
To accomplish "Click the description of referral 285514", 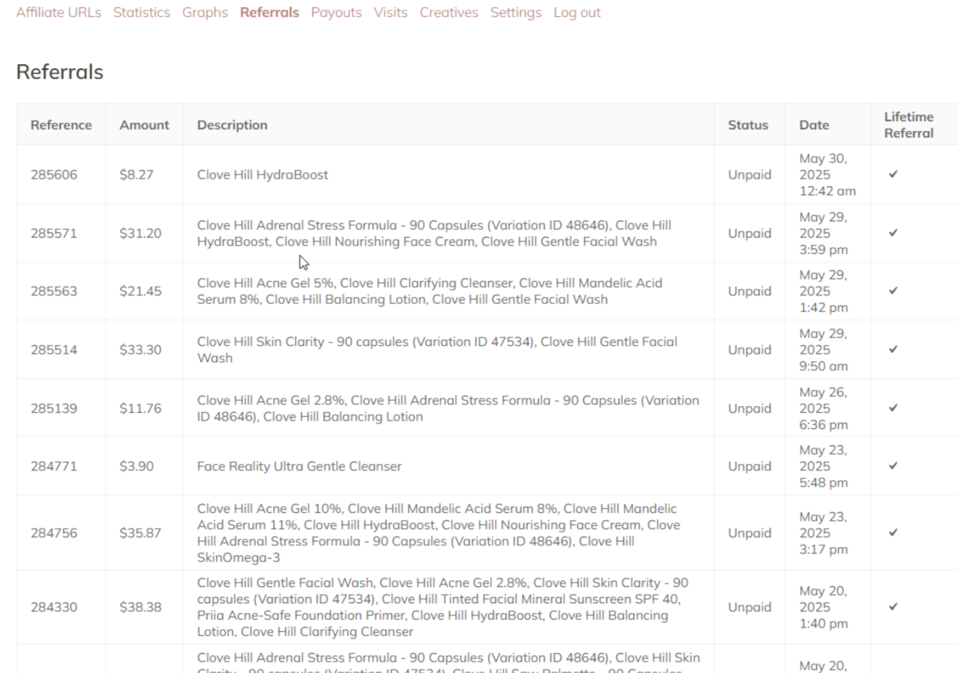I will coord(437,349).
